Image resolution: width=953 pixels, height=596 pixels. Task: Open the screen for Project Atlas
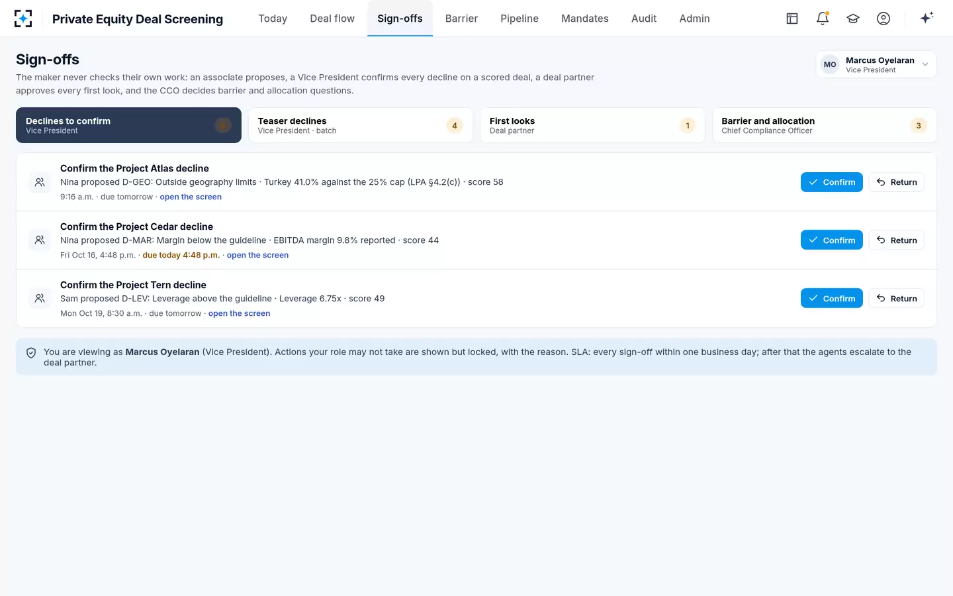tap(191, 197)
